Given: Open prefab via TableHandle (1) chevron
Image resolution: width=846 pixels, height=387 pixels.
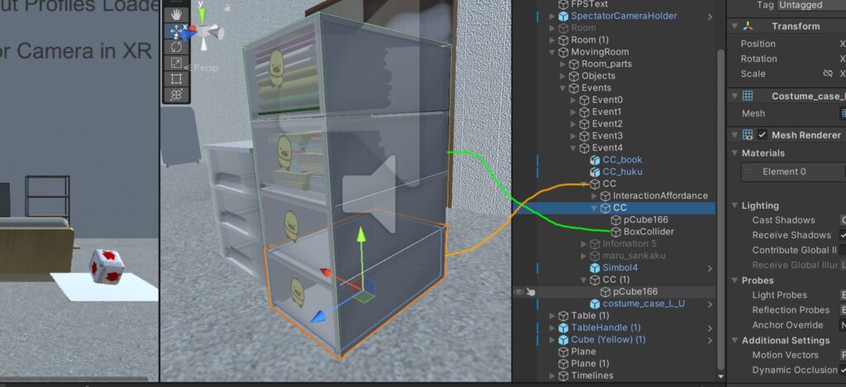Looking at the screenshot, I should (x=710, y=328).
